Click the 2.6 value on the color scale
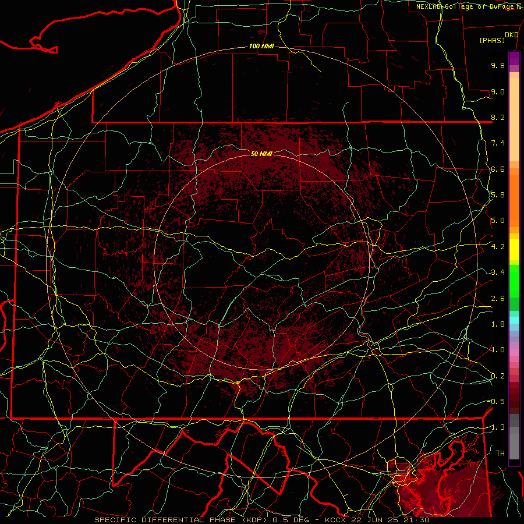 (x=498, y=299)
